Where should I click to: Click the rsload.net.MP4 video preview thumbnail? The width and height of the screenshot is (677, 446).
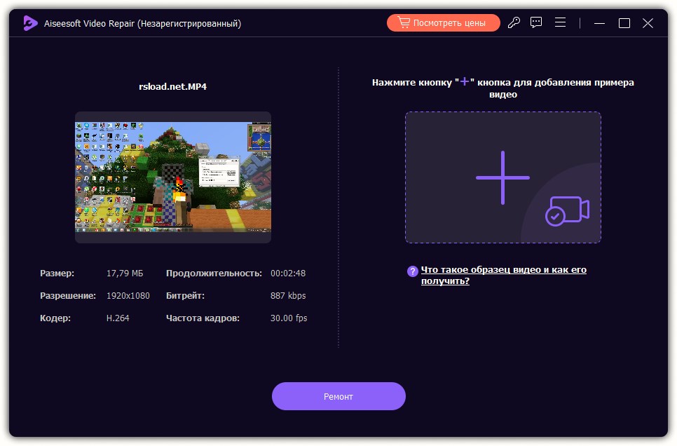[x=173, y=177]
